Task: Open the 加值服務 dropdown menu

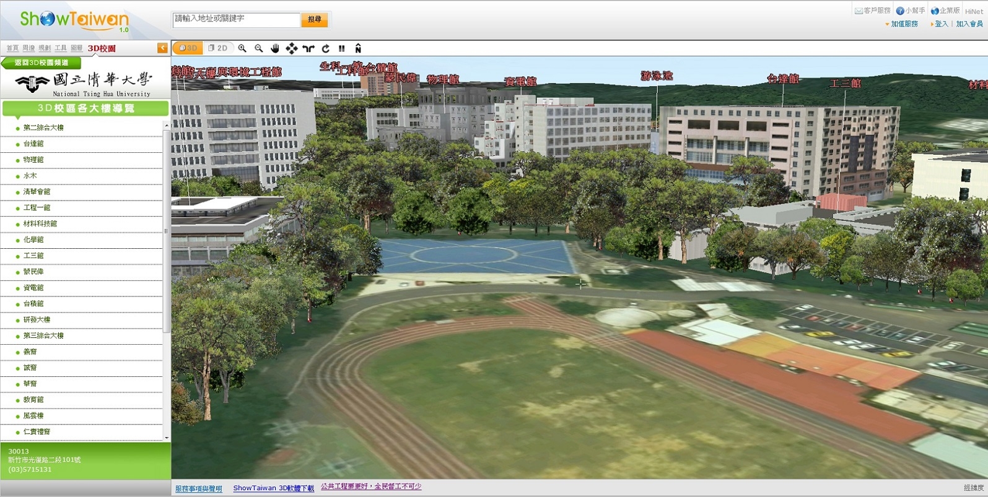Action: tap(903, 24)
